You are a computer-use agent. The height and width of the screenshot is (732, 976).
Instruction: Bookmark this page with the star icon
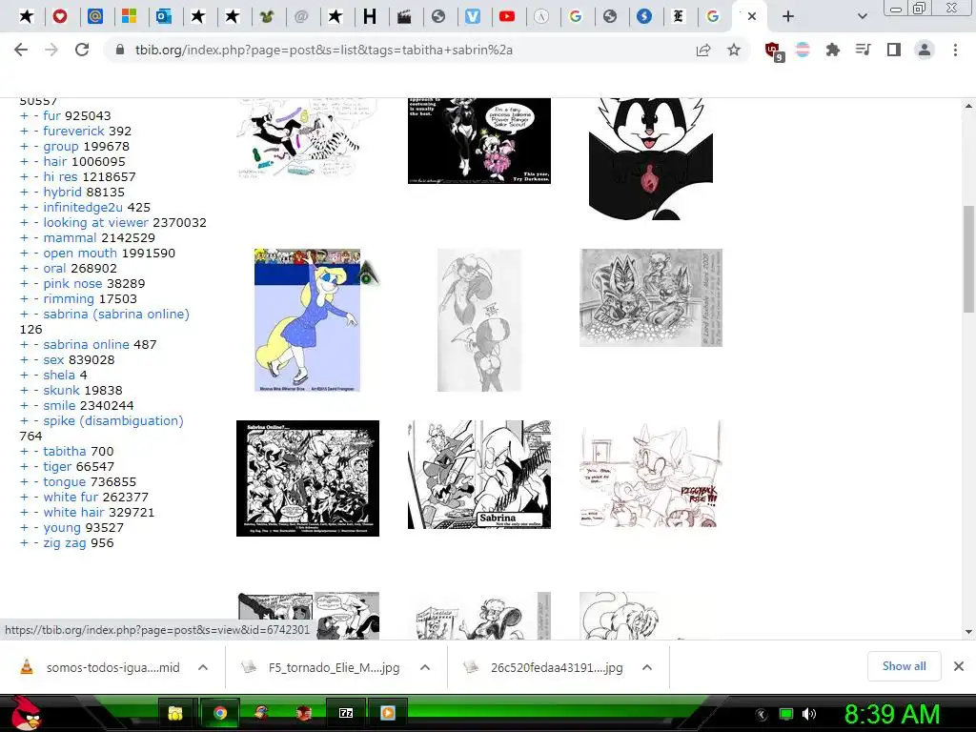(734, 50)
